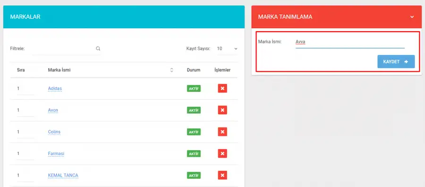Screen dimensions: 425x187
Task: Edit the KEMAL TANCA brand name link
Action: click(x=63, y=175)
